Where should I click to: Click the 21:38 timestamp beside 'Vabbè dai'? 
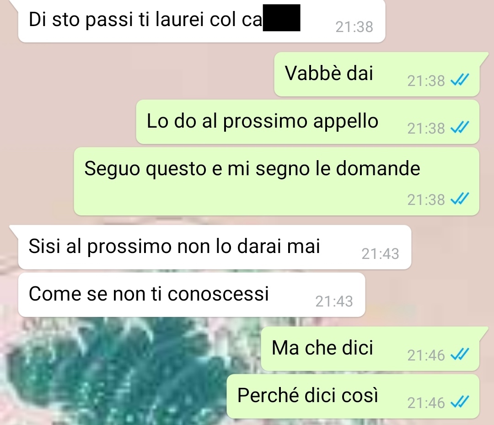tap(426, 81)
